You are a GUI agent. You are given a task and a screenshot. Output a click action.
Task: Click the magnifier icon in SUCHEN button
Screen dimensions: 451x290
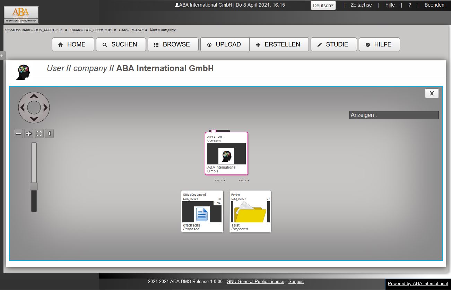coord(105,45)
